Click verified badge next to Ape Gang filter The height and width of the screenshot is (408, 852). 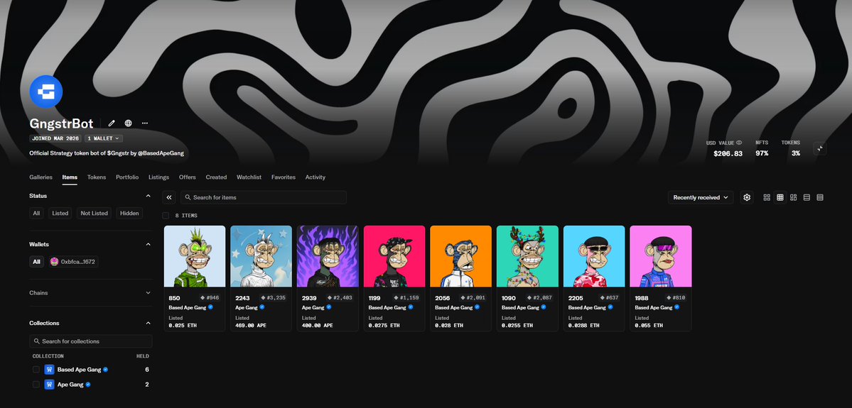point(88,385)
